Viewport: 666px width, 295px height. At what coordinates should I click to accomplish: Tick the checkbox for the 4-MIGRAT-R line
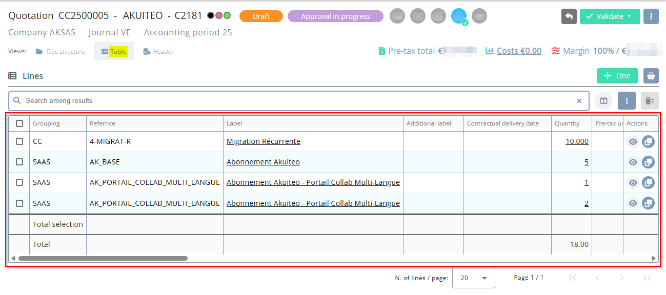[x=19, y=141]
